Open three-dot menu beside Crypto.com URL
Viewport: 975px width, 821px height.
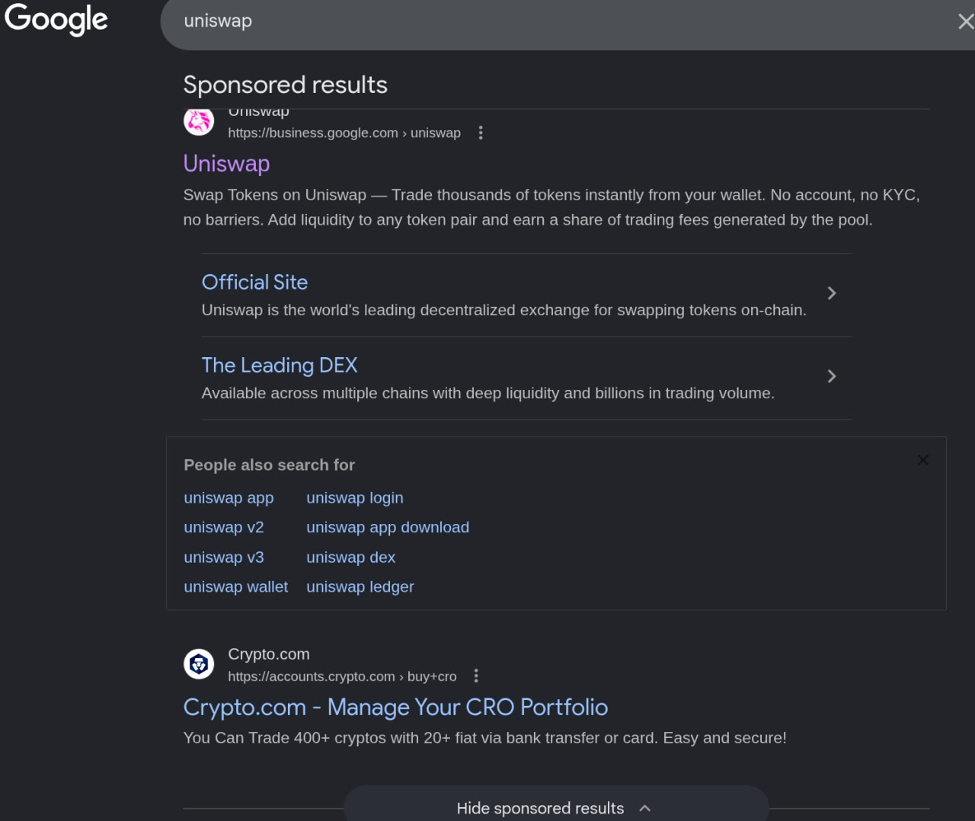pos(476,676)
